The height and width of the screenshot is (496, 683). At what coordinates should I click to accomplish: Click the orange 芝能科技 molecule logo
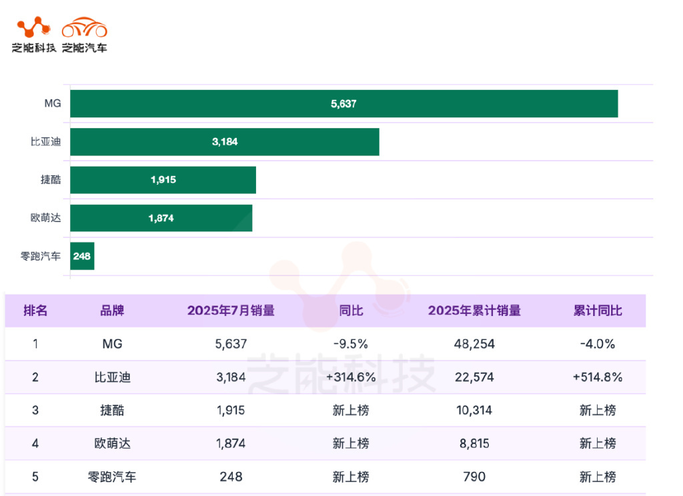tap(33, 28)
